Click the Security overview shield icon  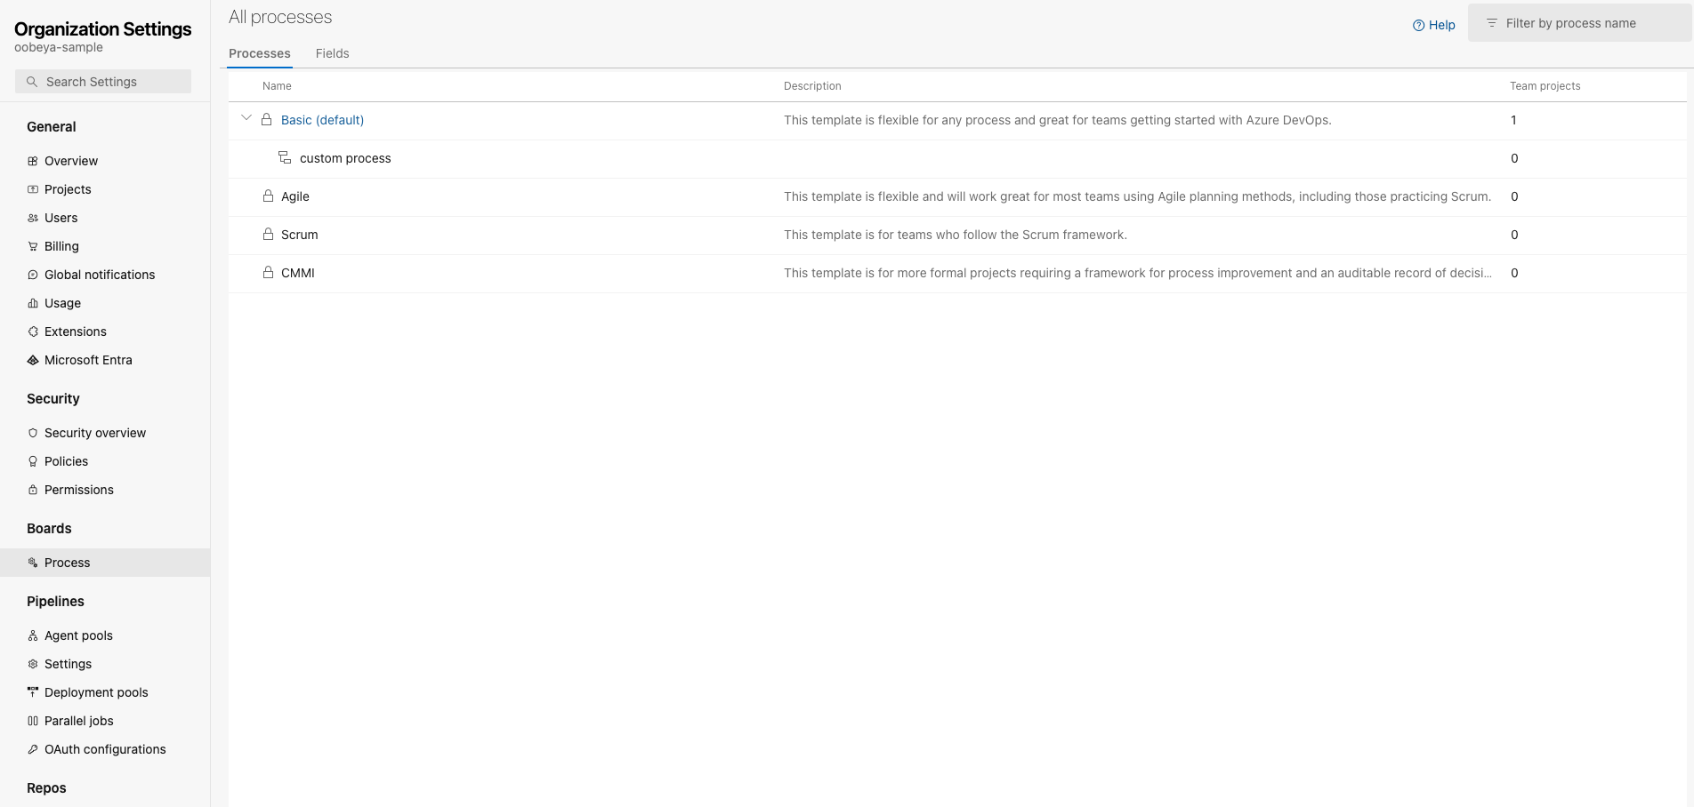click(x=33, y=433)
